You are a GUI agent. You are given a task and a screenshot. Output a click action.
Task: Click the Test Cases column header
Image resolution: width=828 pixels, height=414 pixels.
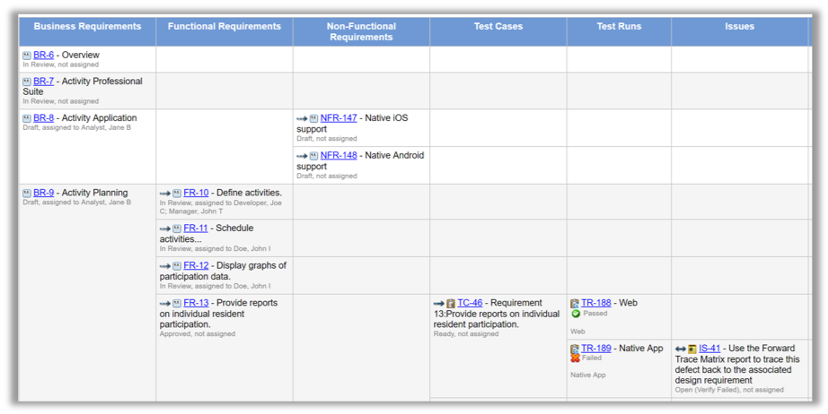[498, 27]
